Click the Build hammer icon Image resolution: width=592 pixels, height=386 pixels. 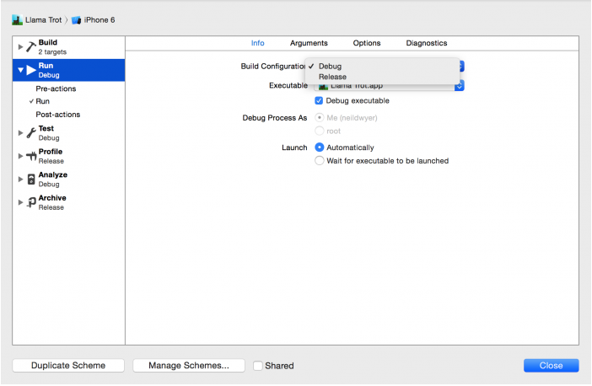pyautogui.click(x=31, y=46)
